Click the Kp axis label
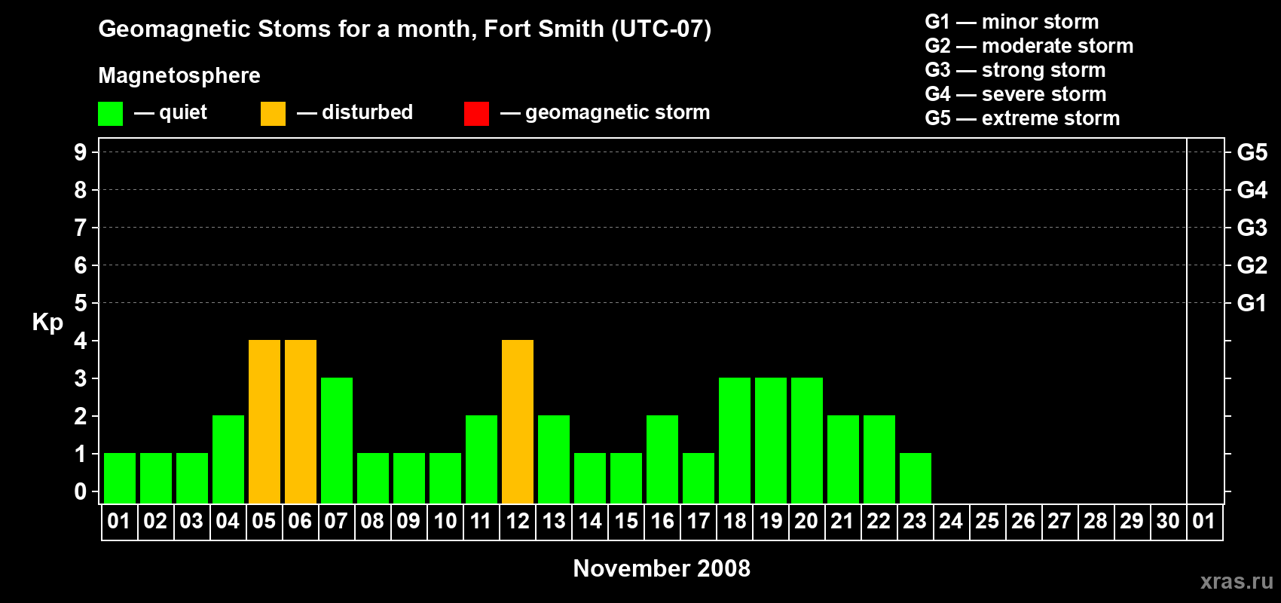The width and height of the screenshot is (1281, 603). pos(47,322)
